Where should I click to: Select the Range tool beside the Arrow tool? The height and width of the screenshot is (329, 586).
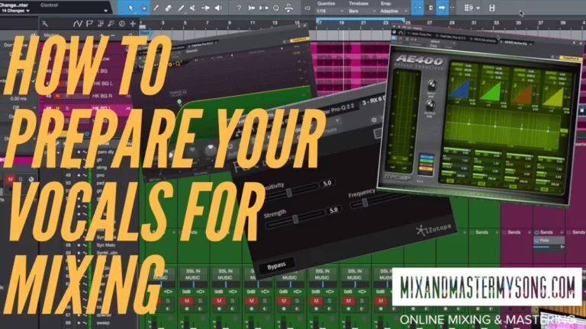pos(143,8)
